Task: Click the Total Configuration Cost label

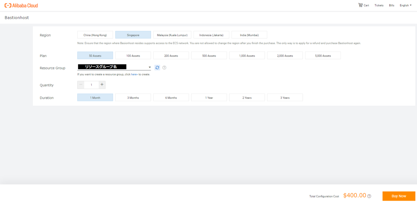Action: pyautogui.click(x=324, y=196)
